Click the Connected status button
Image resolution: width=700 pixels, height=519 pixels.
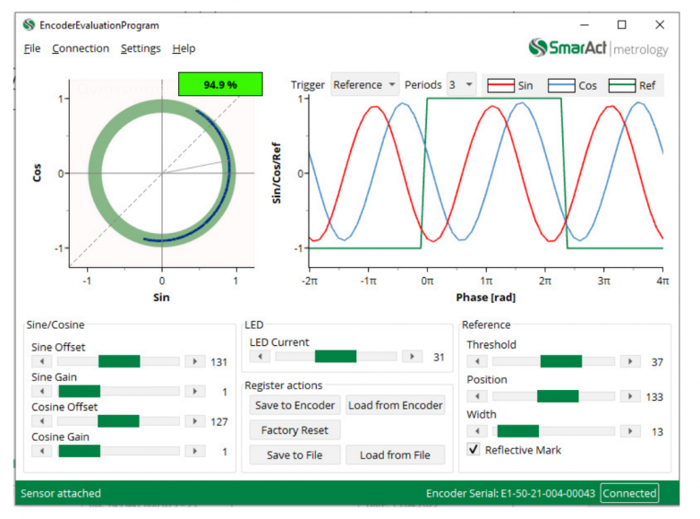pos(629,493)
